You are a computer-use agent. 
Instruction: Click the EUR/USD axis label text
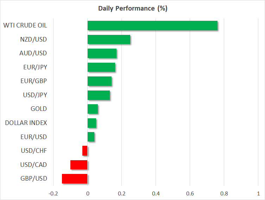point(34,137)
